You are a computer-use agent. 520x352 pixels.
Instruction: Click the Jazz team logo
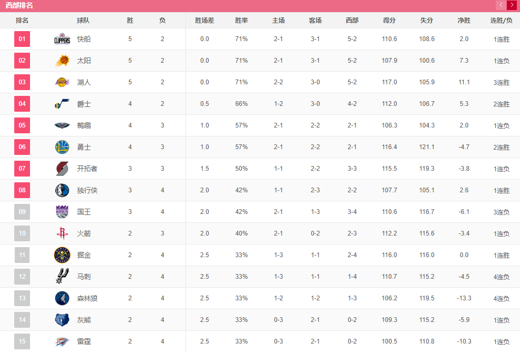point(62,104)
